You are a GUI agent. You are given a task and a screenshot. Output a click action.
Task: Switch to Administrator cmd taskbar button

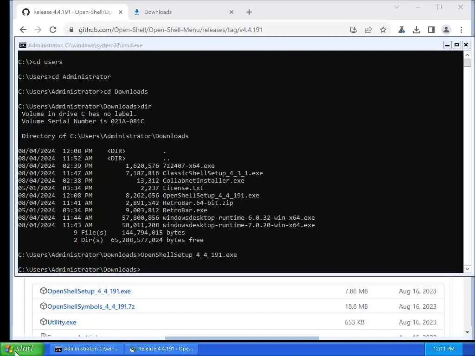click(x=87, y=349)
